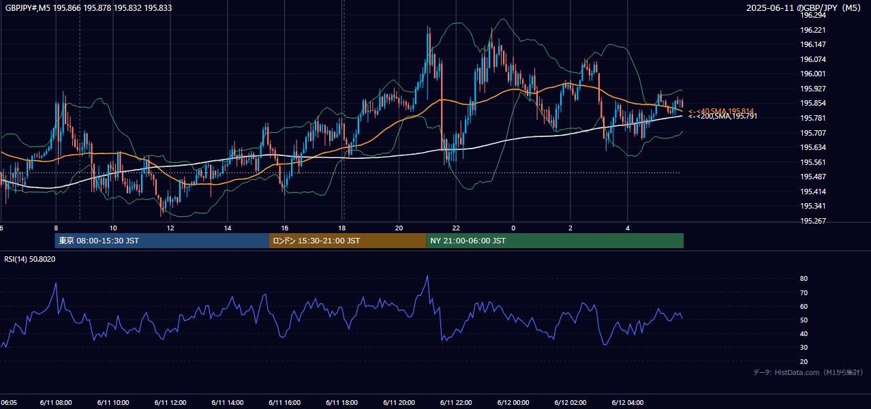Select the NY 21:00-06:00 JST session bar
Viewport: 871px width, 409px height.
pyautogui.click(x=555, y=241)
